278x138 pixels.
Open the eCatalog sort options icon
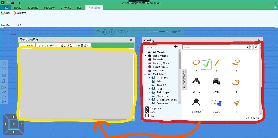pyautogui.click(x=256, y=47)
